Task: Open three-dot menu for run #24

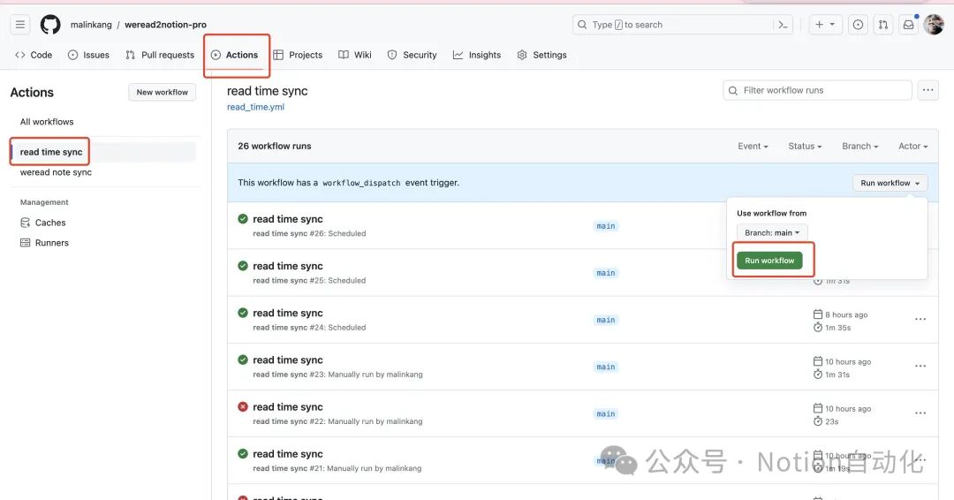Action: coord(920,319)
